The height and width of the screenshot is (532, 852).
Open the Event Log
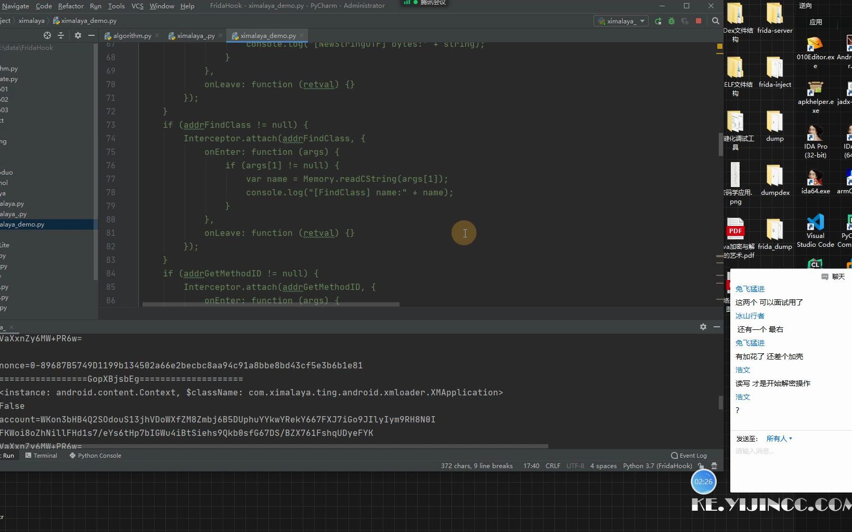pos(689,456)
